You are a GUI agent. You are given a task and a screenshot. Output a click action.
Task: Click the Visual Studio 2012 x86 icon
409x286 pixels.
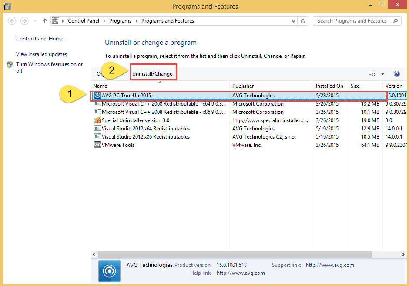(x=97, y=137)
